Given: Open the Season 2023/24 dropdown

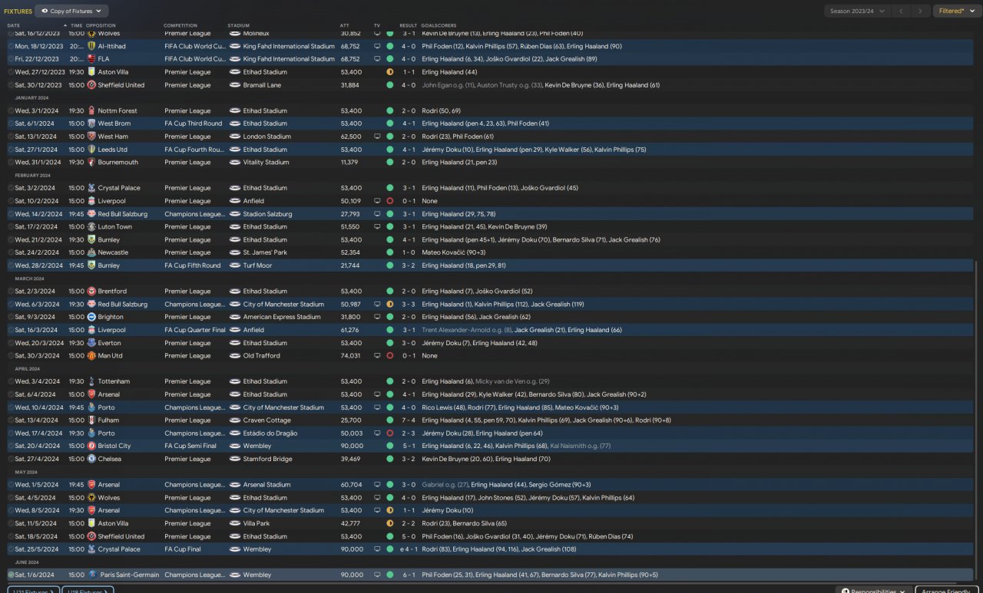Looking at the screenshot, I should tap(856, 12).
